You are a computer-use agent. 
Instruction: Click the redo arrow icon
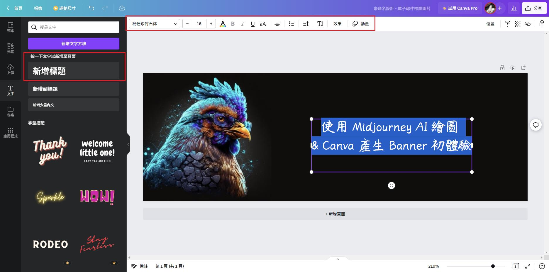pyautogui.click(x=105, y=8)
